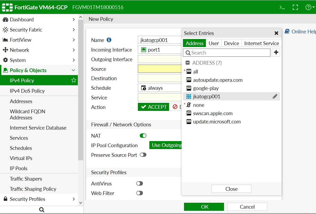Click the FortiGate logo icon
Screen dimensions: 316x214
tap(7, 7)
